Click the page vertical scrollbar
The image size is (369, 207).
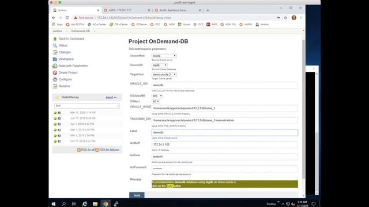click(x=303, y=109)
